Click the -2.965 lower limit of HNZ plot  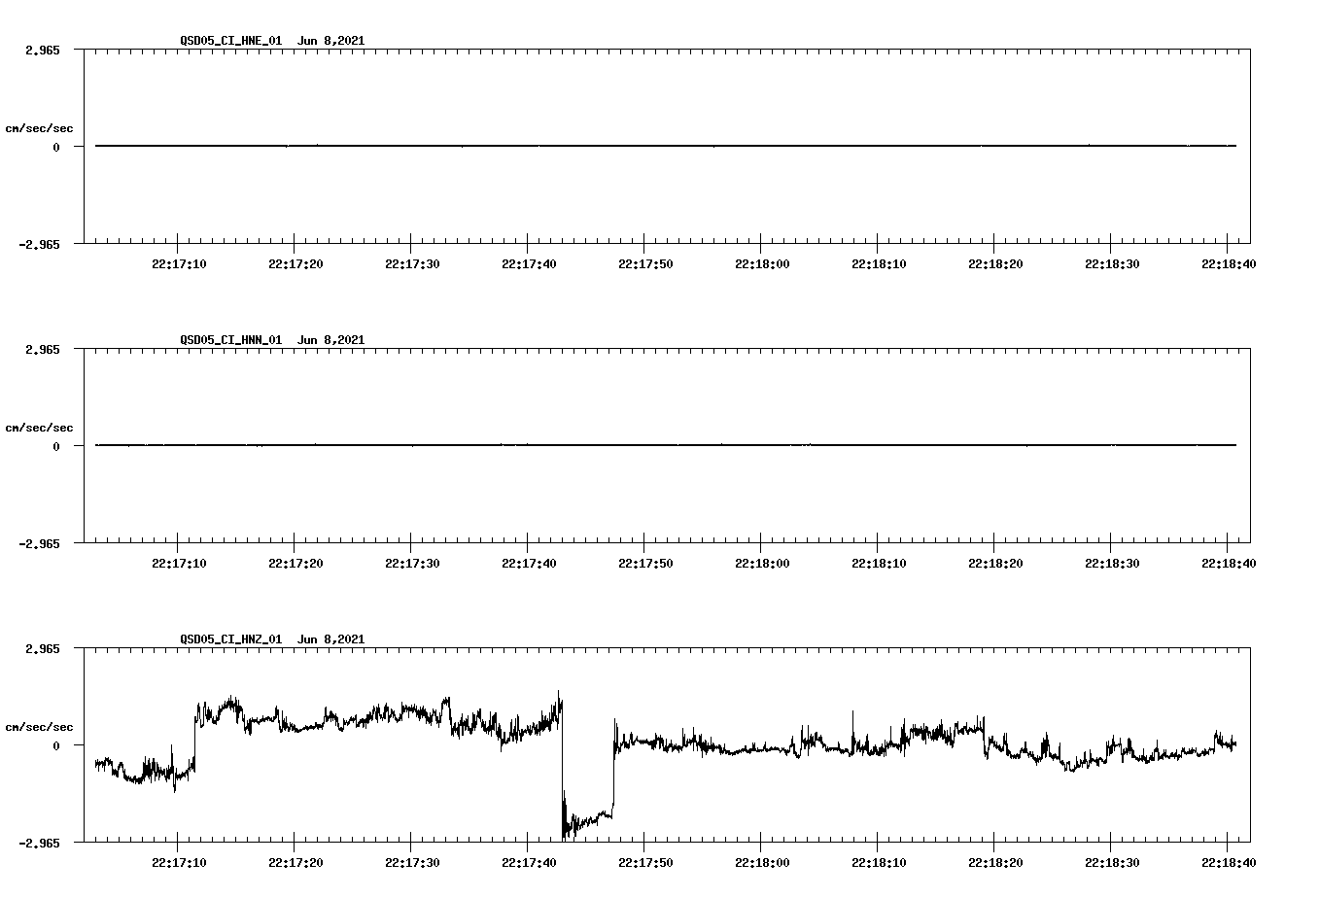pyautogui.click(x=39, y=844)
